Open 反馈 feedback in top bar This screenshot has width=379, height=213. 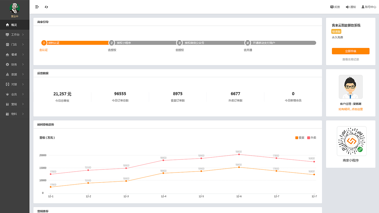335,7
